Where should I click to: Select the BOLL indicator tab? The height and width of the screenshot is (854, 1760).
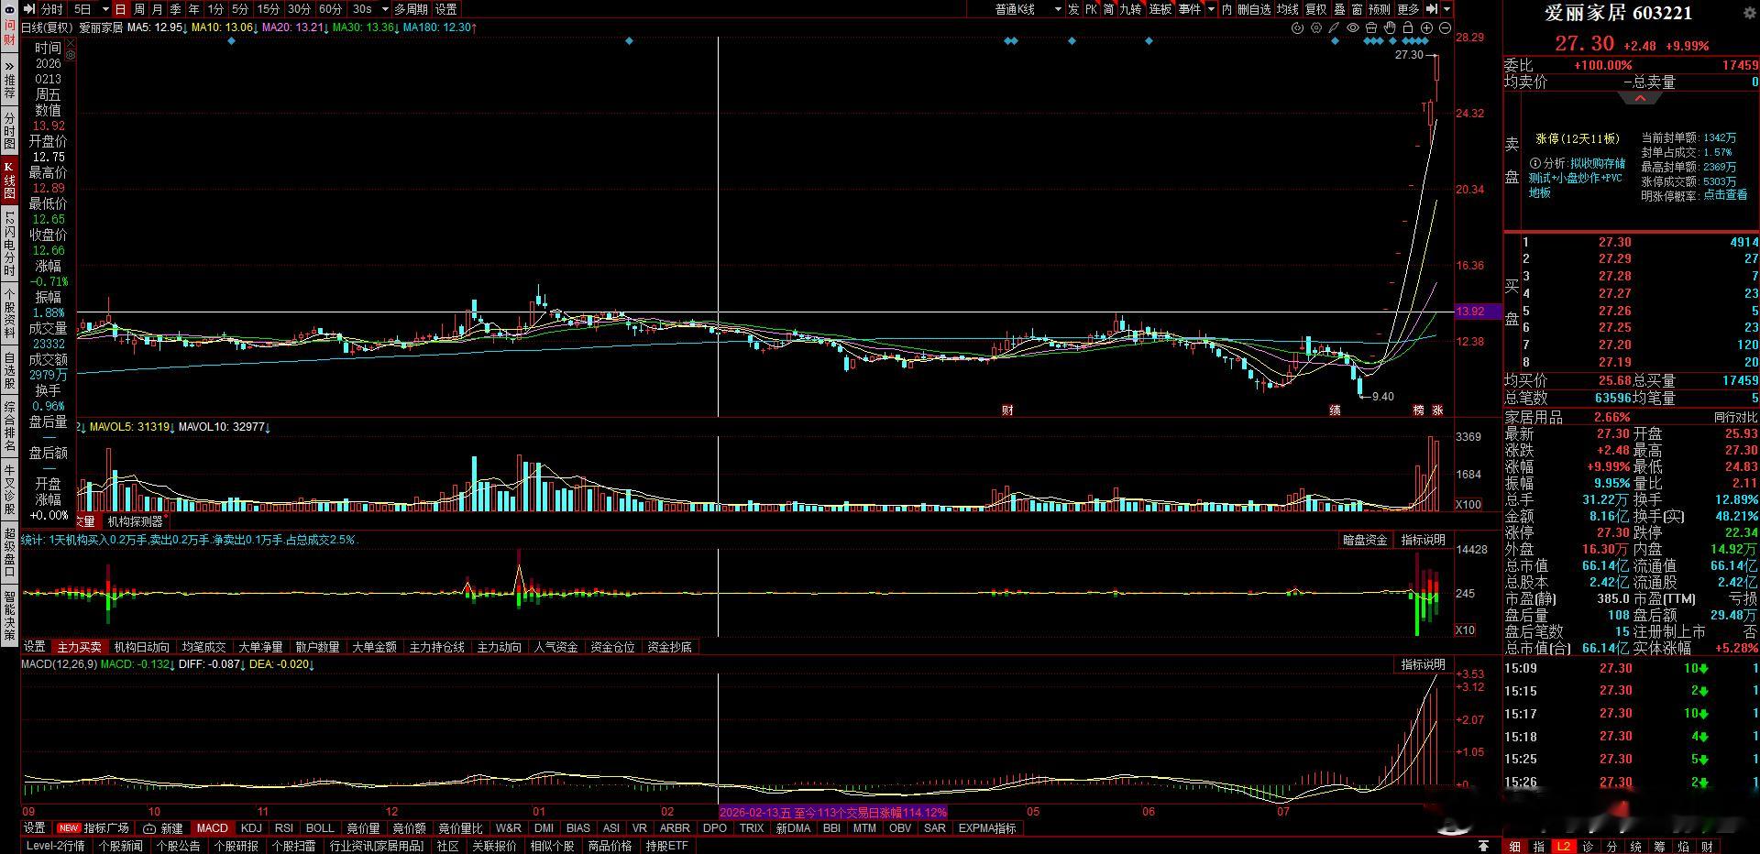pyautogui.click(x=320, y=828)
